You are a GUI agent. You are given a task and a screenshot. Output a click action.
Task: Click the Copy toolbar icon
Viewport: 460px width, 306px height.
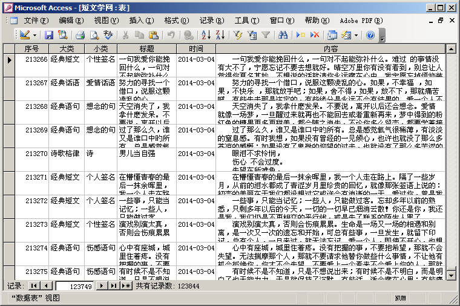pyautogui.click(x=139, y=35)
